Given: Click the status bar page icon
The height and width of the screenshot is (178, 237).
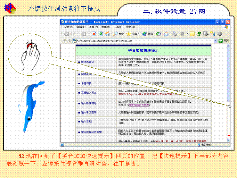Looking at the screenshot, I should point(62,145).
